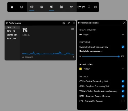128x111 pixels.
Task: Expand the Accent colour Yellow dropdown
Action: pos(102,69)
